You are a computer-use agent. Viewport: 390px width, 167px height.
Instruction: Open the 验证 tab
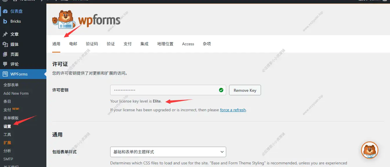pos(111,44)
